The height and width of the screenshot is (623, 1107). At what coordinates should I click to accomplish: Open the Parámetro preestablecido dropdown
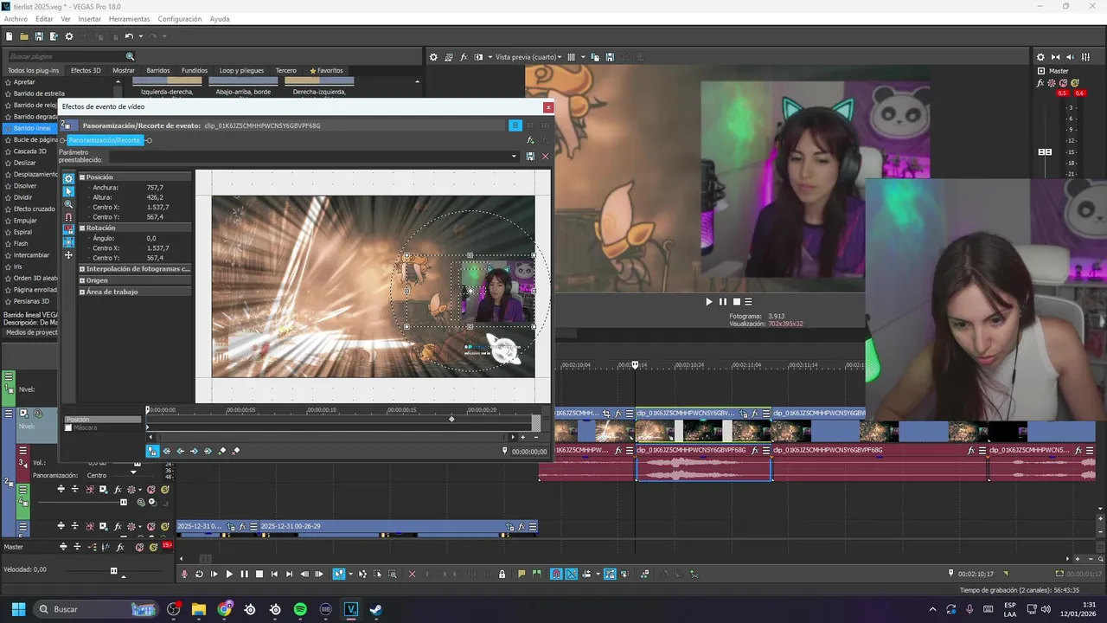[x=514, y=157]
